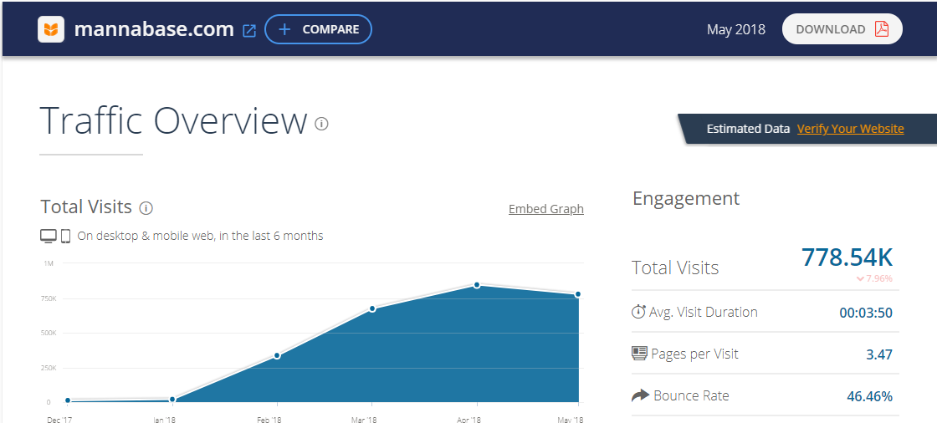Click the desktop monitor icon under Total Visits
This screenshot has width=937, height=423.
[x=49, y=236]
